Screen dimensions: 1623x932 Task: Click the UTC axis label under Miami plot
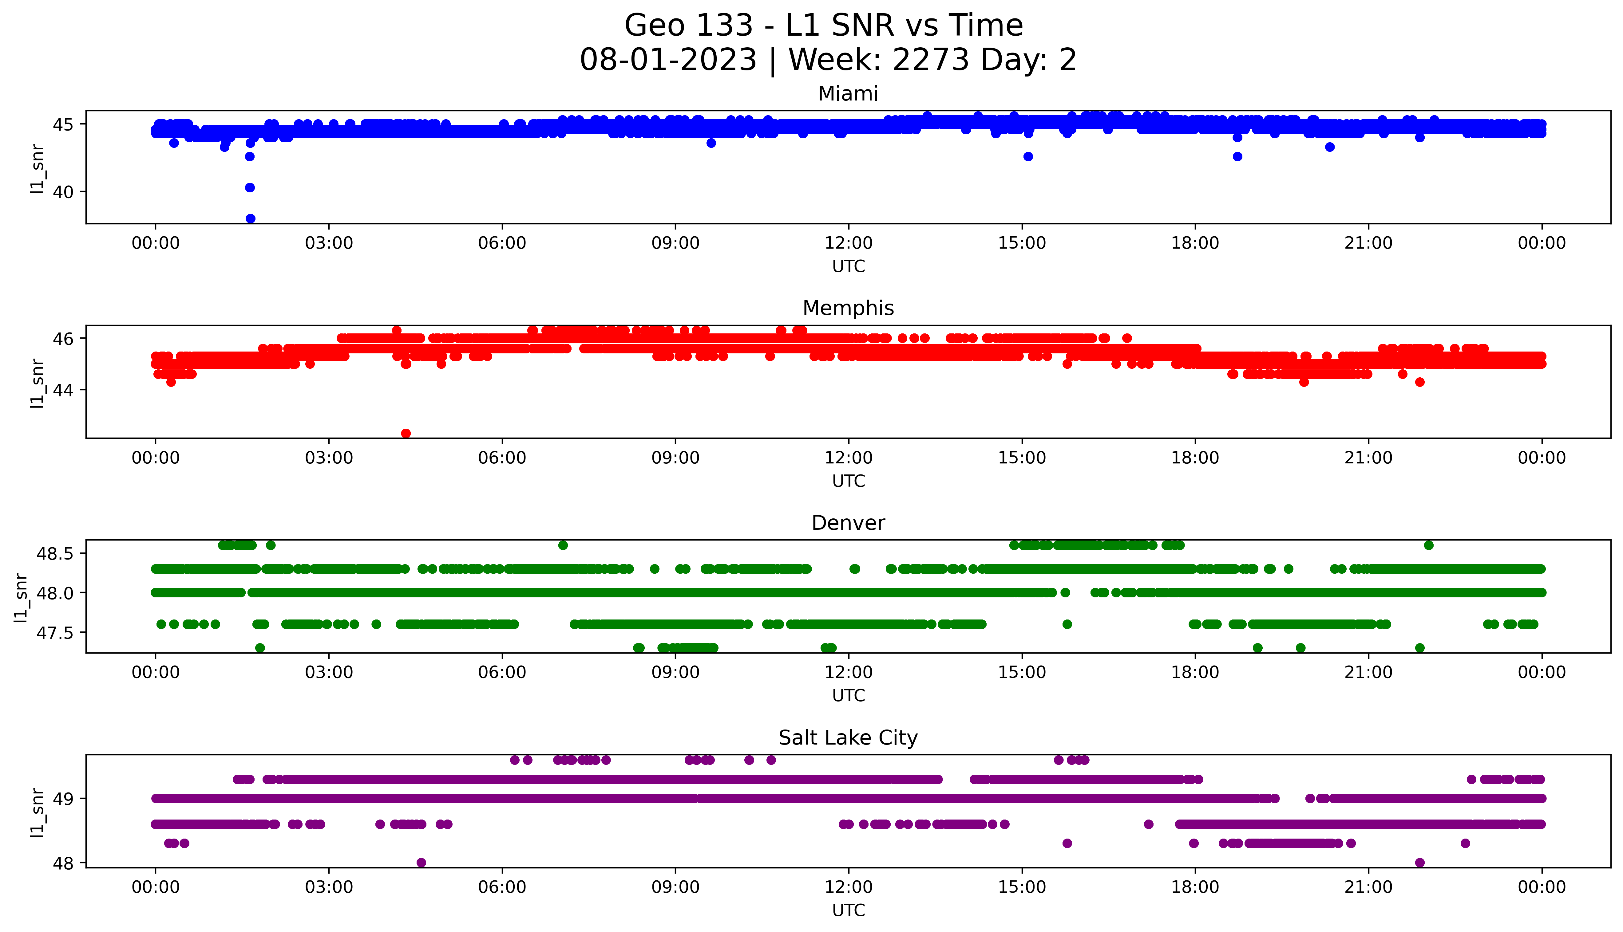pos(848,266)
